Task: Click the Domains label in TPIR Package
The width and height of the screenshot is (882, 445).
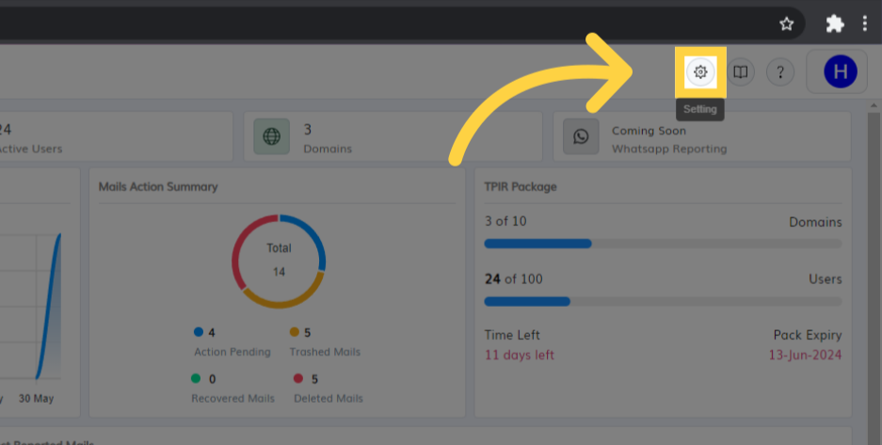Action: [x=815, y=222]
